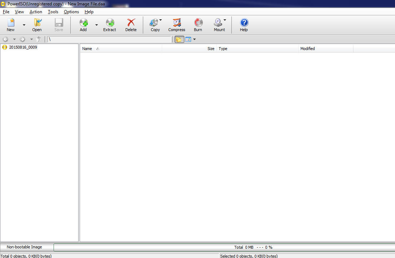Open the Action menu
This screenshot has width=395, height=258.
coord(36,11)
